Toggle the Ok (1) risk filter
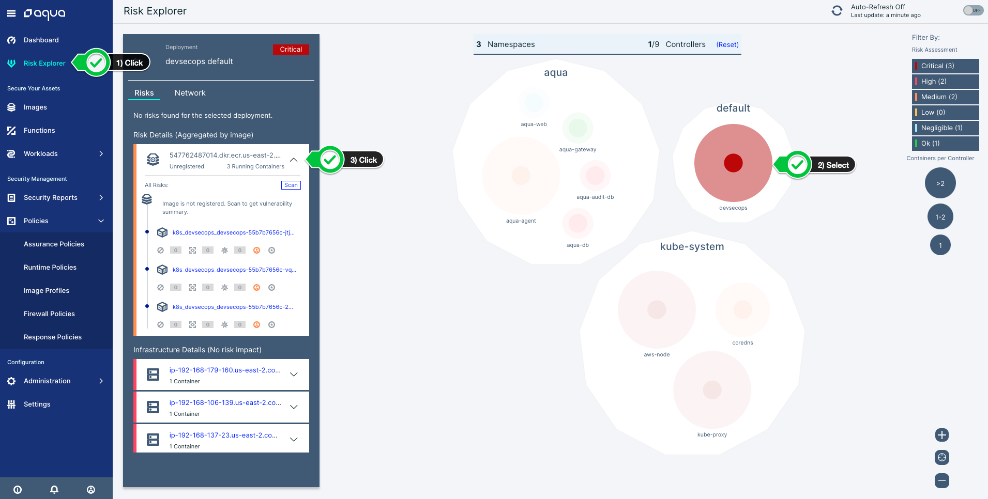 tap(946, 143)
